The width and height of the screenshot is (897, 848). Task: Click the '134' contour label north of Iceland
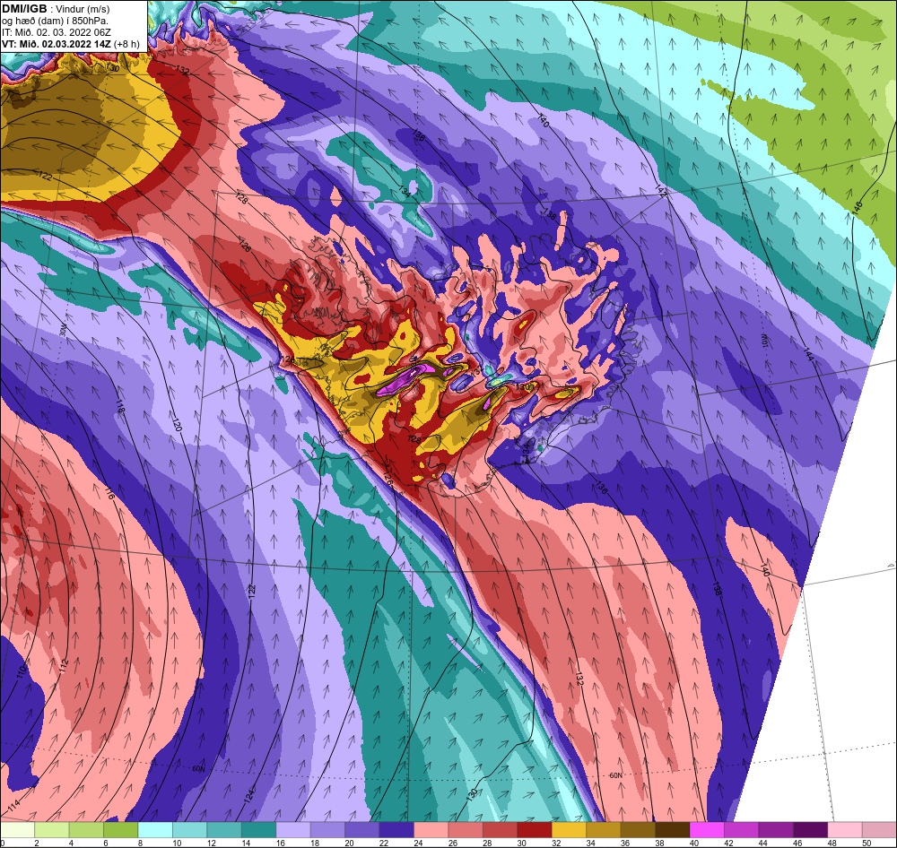point(405,192)
